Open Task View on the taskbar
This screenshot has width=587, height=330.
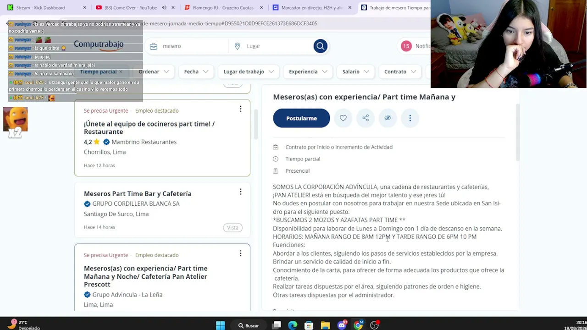click(x=277, y=325)
